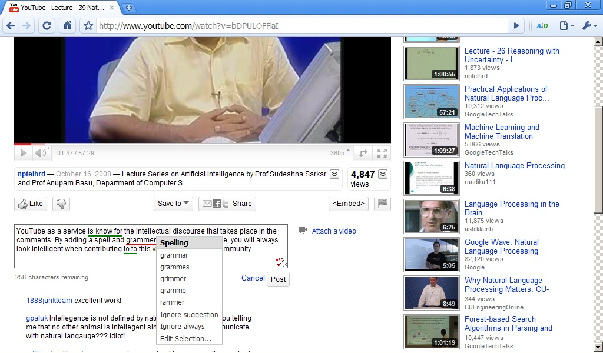Open 'Attach a video' link
The image size is (603, 353).
(333, 231)
